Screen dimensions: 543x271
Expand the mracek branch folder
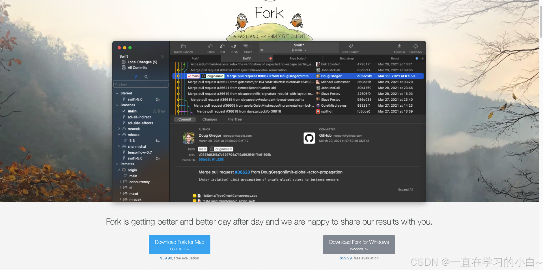click(119, 129)
